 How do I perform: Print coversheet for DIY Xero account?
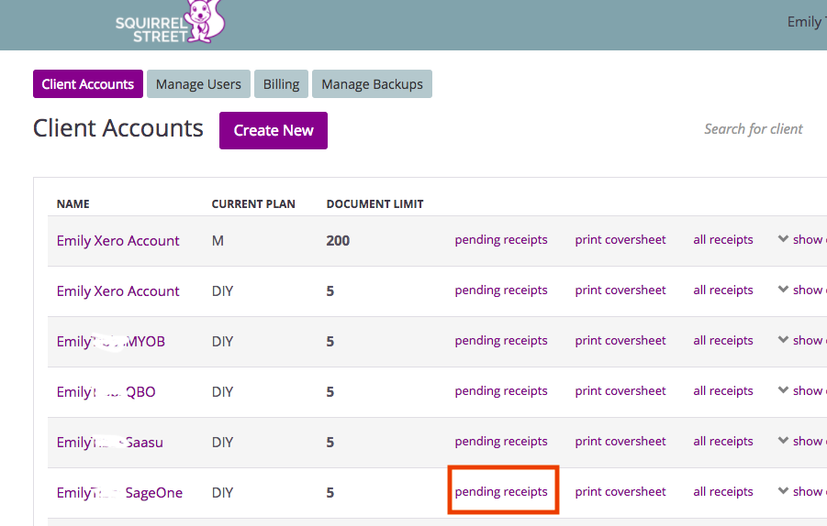620,290
